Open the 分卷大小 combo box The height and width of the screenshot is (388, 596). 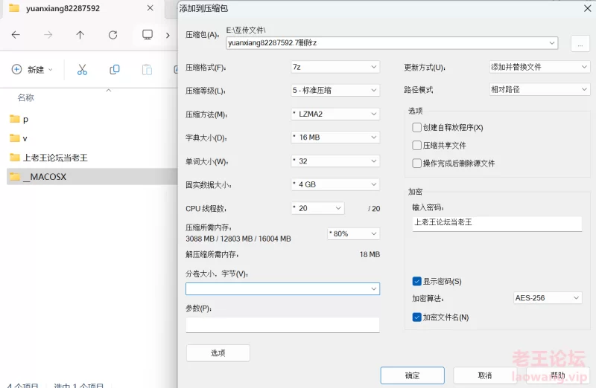pyautogui.click(x=282, y=288)
